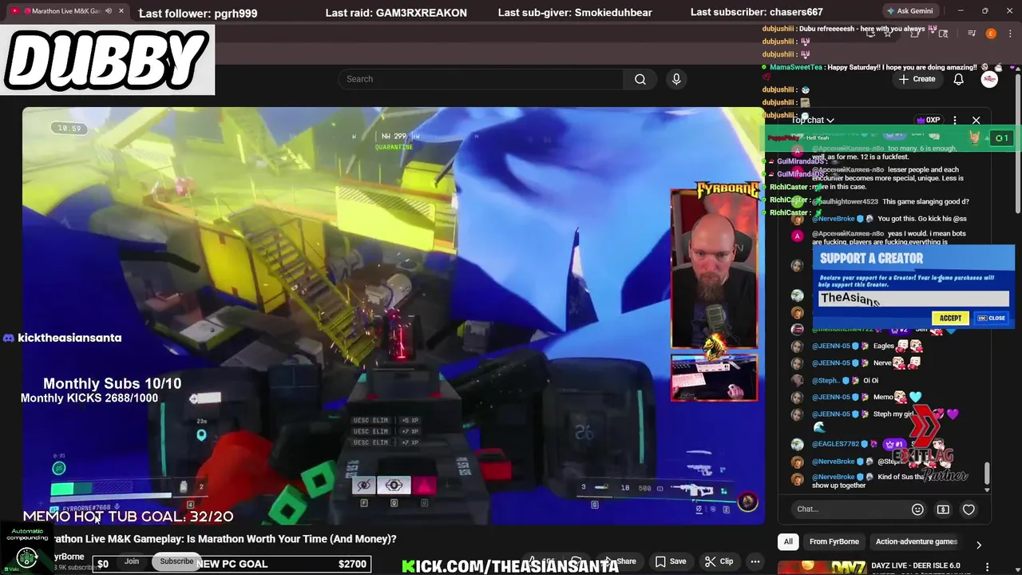Screen dimensions: 1022x575
Task: Open the channel name next to Join
Action: point(69,557)
